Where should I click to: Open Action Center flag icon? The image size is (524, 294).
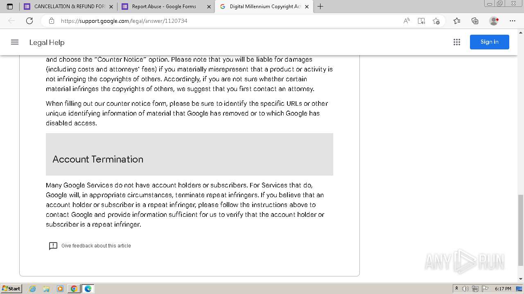[485, 289]
